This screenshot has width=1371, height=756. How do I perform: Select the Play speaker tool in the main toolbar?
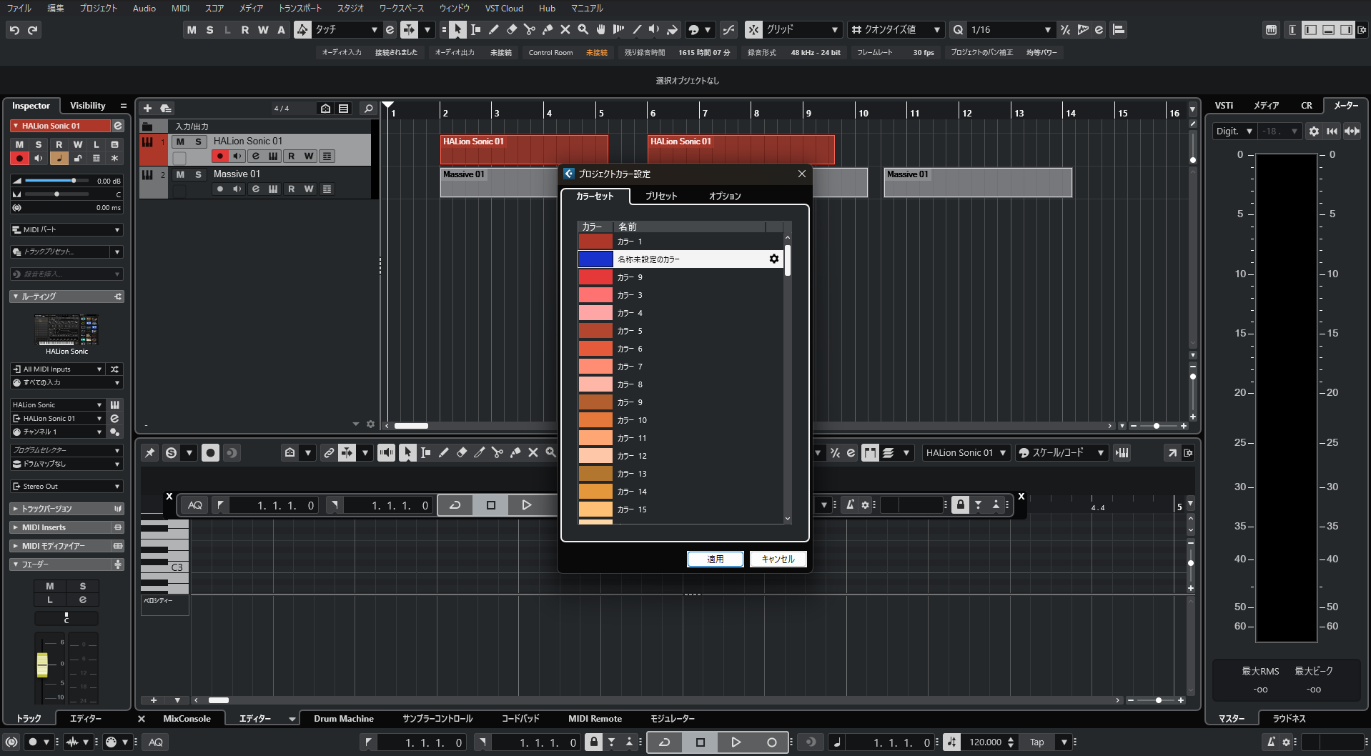655,30
